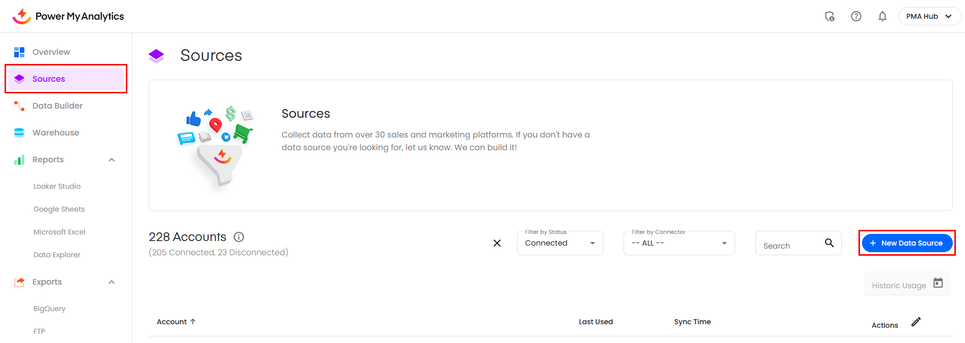The height and width of the screenshot is (343, 965).
Task: Select Warehouse in the sidebar
Action: [56, 132]
